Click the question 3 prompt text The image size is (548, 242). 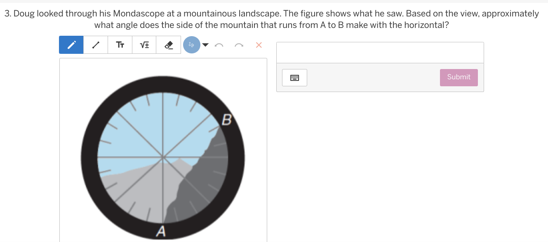click(x=271, y=19)
